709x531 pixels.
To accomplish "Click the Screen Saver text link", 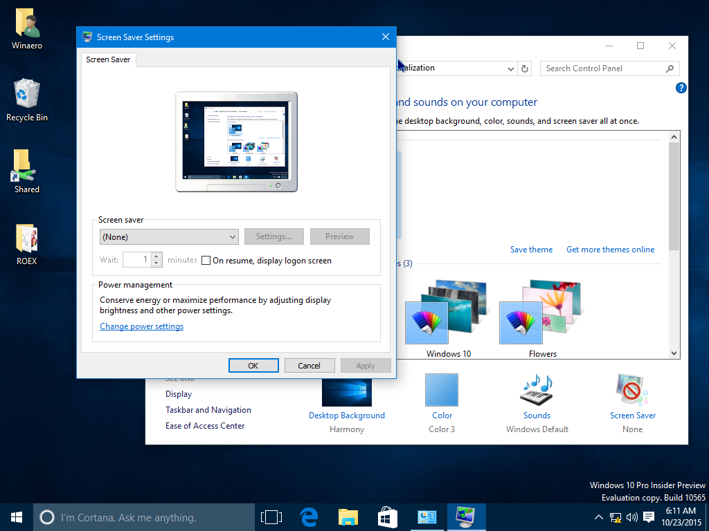I will (x=633, y=416).
